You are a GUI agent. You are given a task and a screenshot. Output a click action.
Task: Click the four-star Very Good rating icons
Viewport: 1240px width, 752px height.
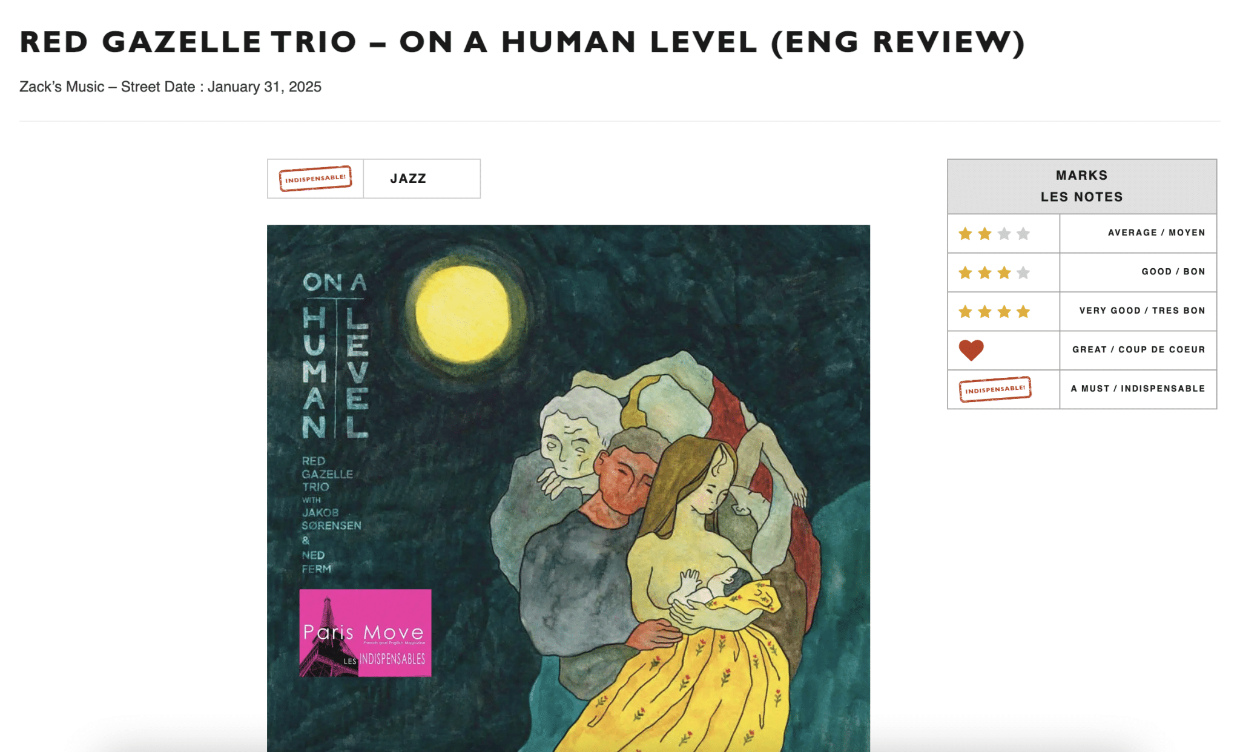coord(994,311)
